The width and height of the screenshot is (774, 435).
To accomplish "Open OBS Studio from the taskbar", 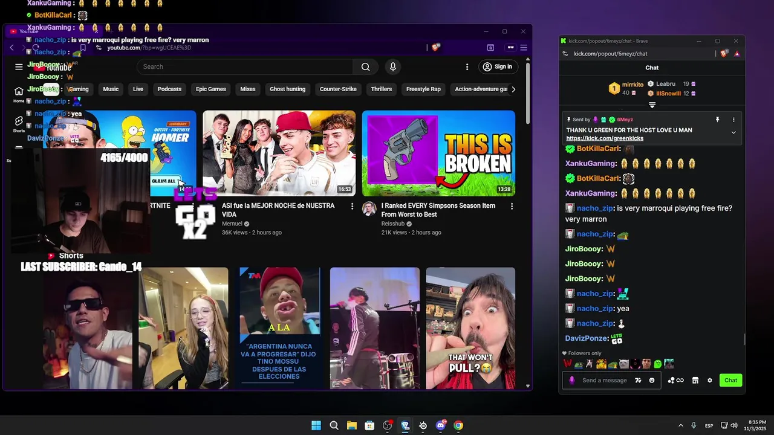I will 388,425.
